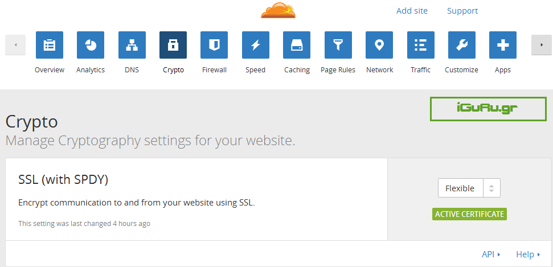Image resolution: width=553 pixels, height=267 pixels.
Task: Select the DNS network tree icon
Action: (x=132, y=45)
